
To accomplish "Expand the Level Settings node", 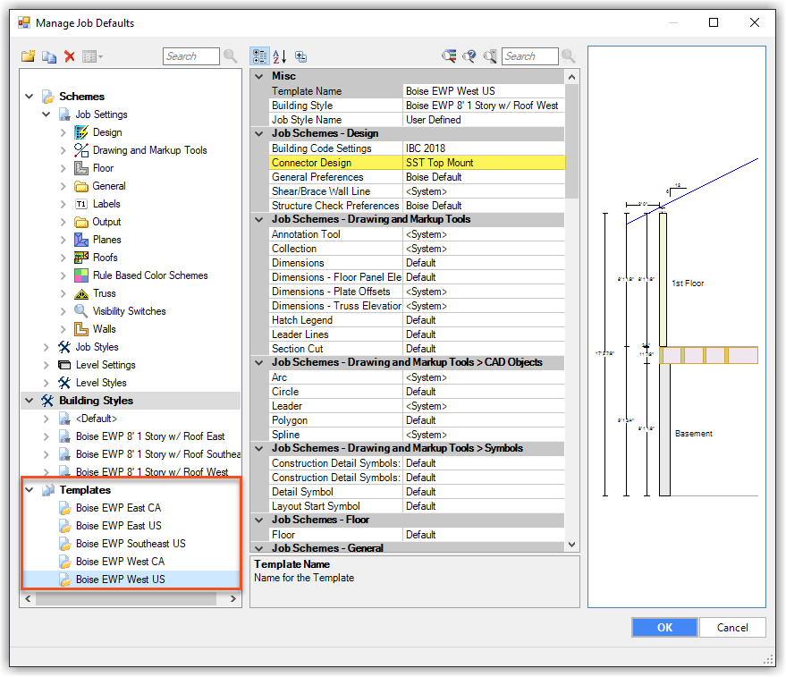I will pos(46,365).
